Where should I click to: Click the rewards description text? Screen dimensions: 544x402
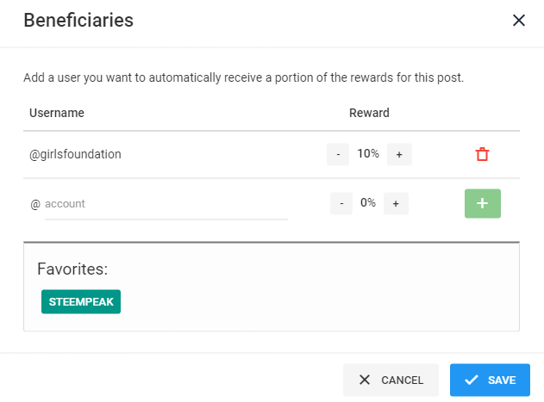(x=244, y=77)
